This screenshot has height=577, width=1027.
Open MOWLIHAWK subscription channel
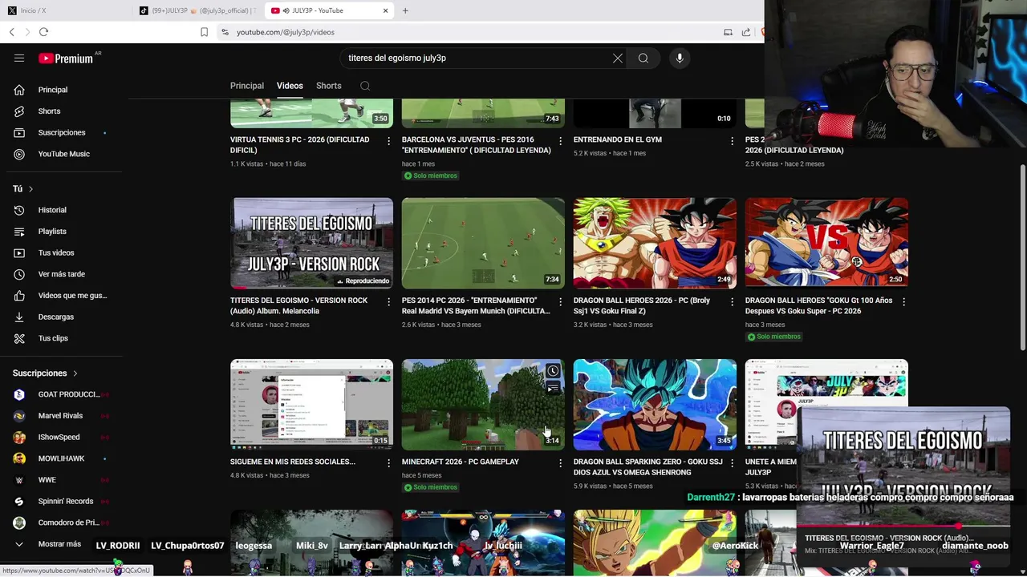[x=61, y=458]
